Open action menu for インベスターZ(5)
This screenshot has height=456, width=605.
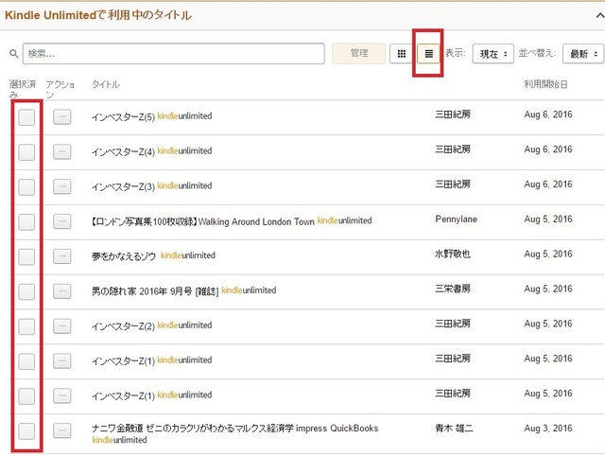tap(62, 117)
